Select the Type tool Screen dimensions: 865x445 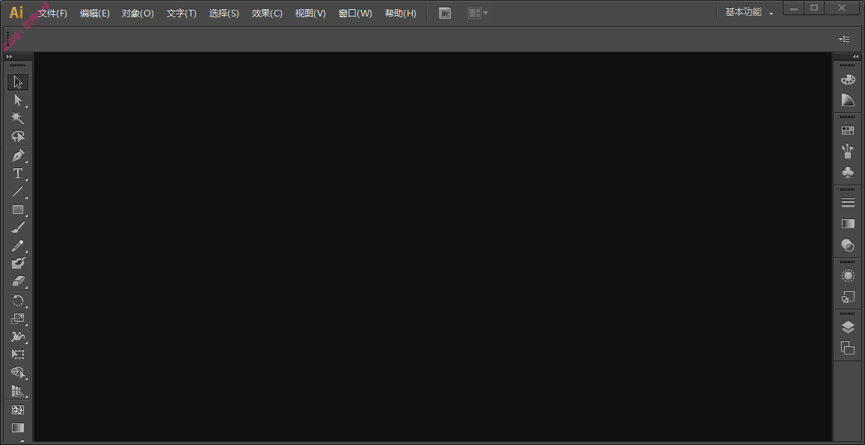tap(18, 174)
